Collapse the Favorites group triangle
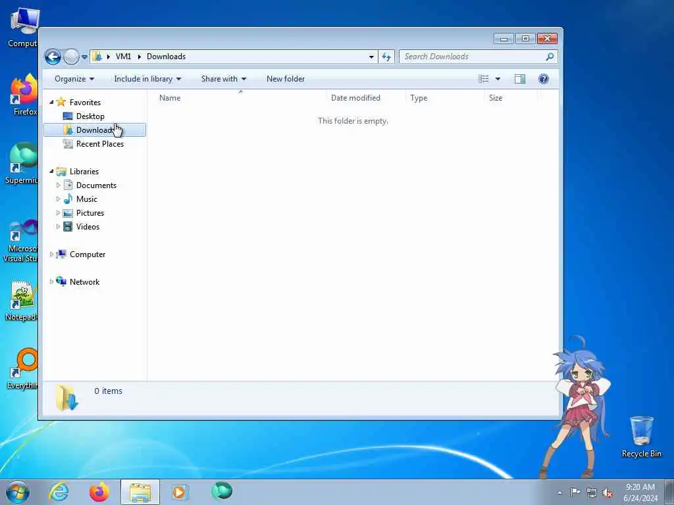Screen dimensions: 674x505 pos(51,102)
